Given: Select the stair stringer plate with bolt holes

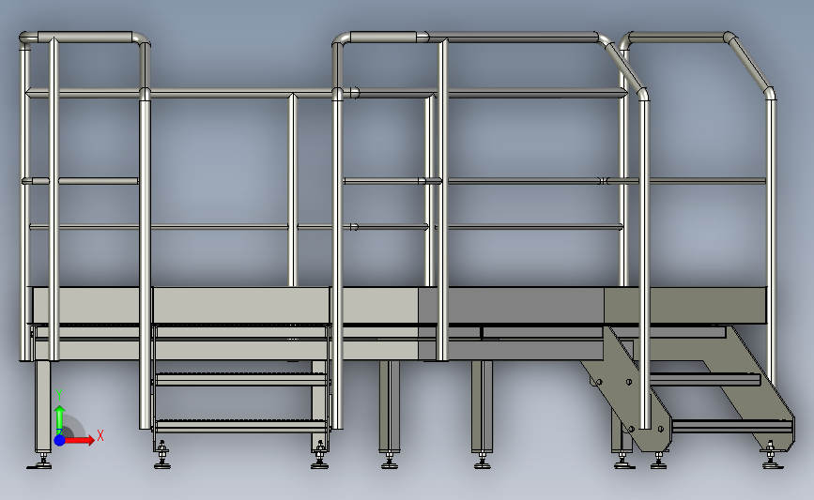Looking at the screenshot, I should click(626, 388).
